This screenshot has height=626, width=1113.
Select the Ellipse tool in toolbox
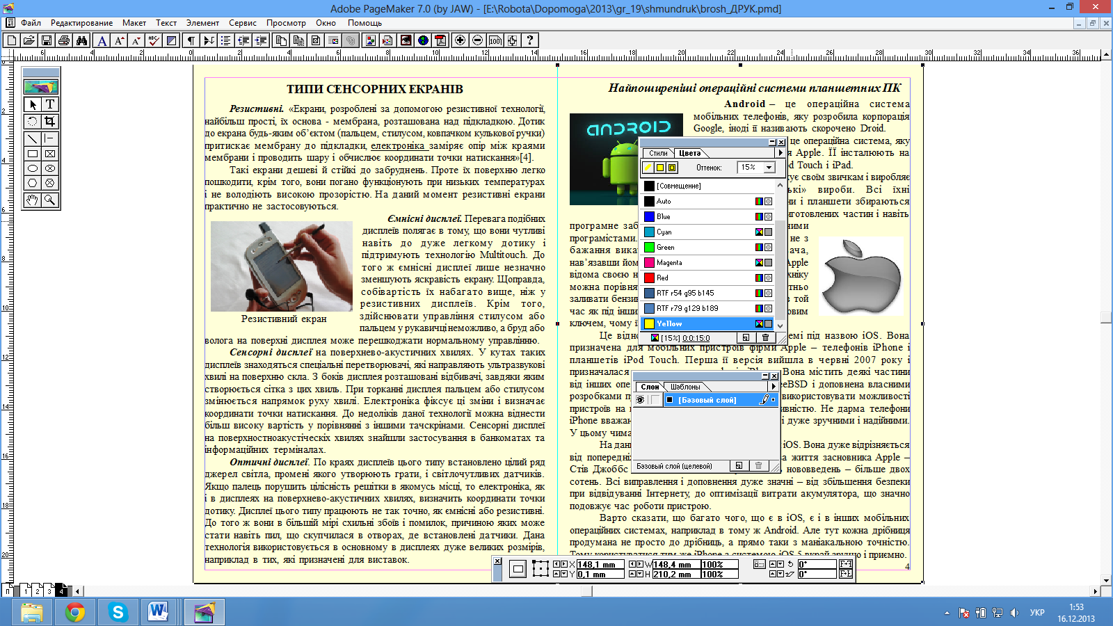[x=33, y=168]
